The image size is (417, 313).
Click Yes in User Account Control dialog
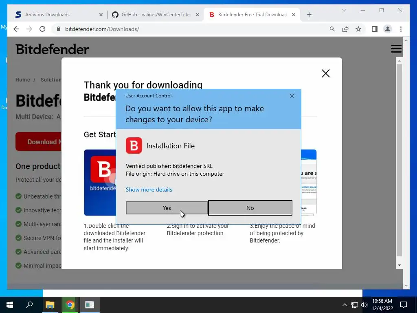(167, 208)
